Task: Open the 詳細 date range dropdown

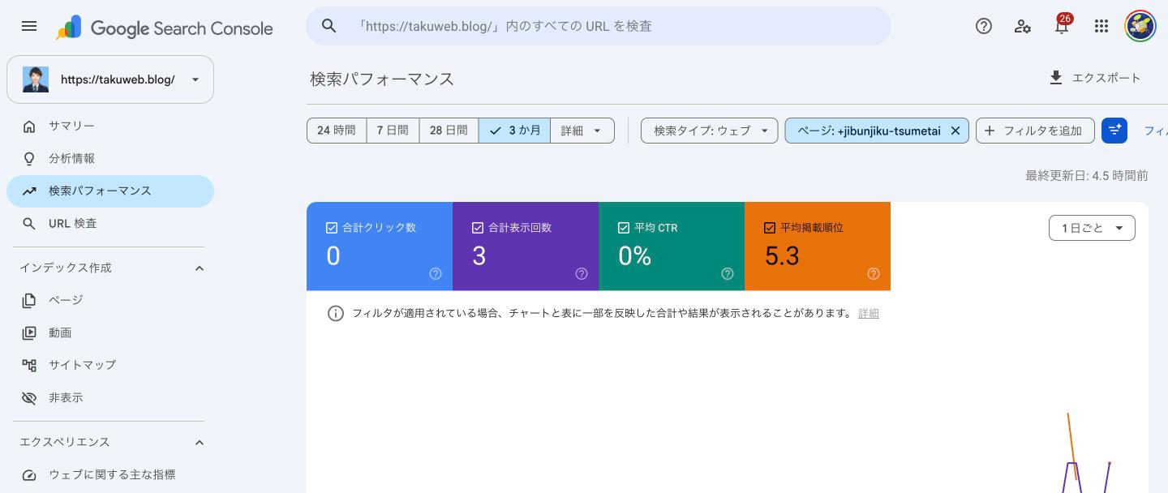Action: click(x=582, y=131)
